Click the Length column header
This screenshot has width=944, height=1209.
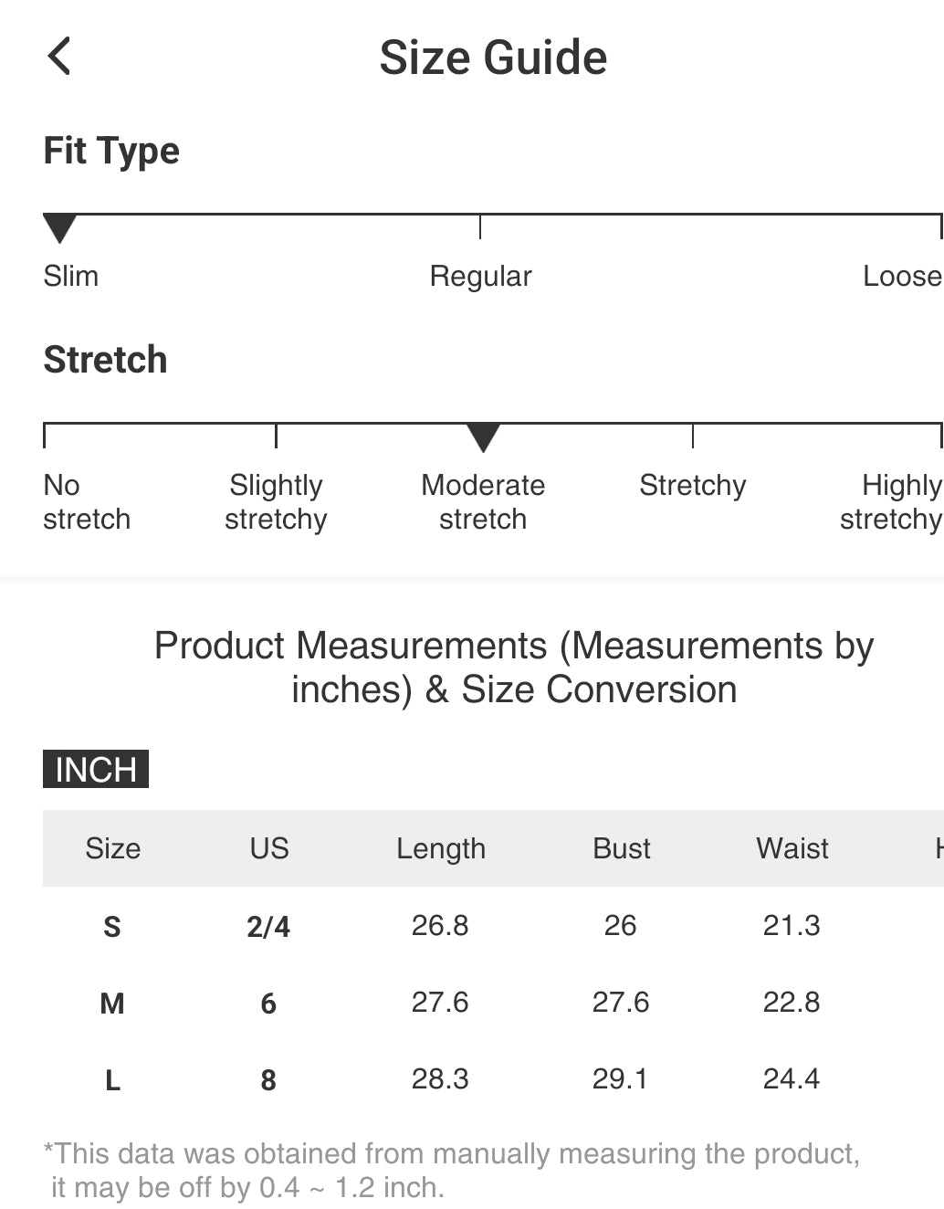tap(441, 848)
